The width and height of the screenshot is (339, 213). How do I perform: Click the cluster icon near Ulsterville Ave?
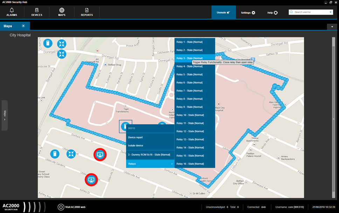[71, 154]
